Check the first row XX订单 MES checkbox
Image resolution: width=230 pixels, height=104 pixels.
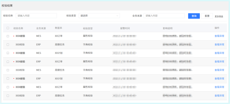pyautogui.click(x=8, y=36)
